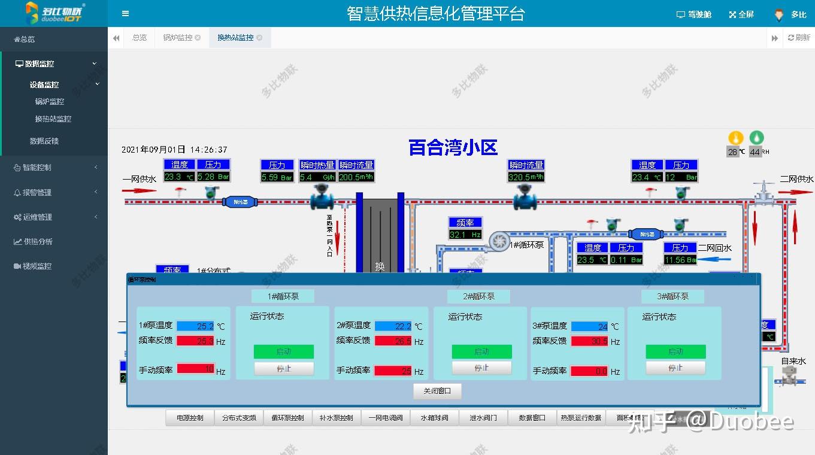Collapse the 设备监控 submenu chevron
This screenshot has height=455, width=815.
point(98,84)
